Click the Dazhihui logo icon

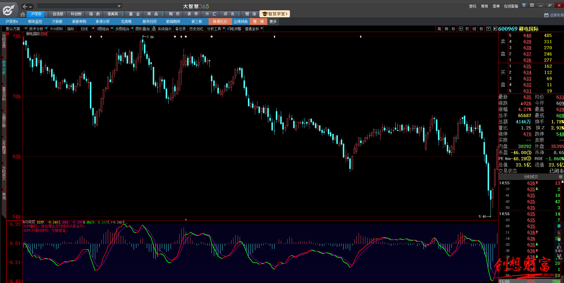[x=8, y=10]
